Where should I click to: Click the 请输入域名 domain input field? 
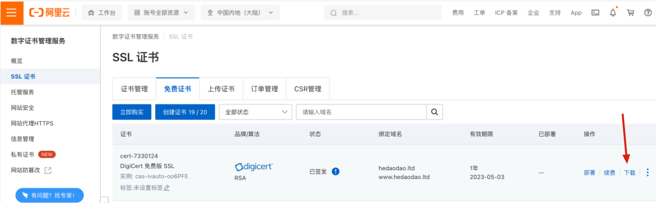(x=362, y=112)
